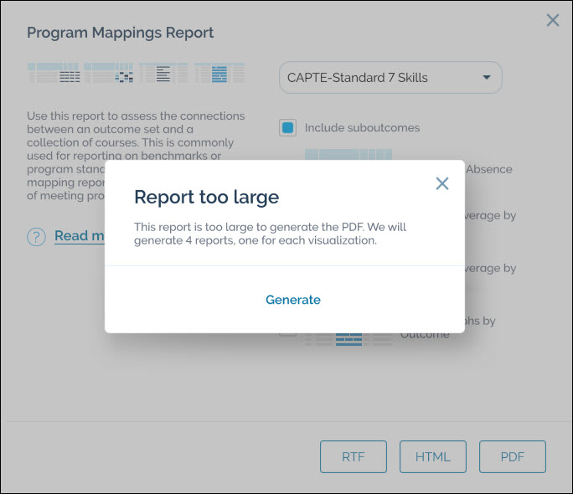Open the CAPTE-Standard 7 Skills dropdown
The height and width of the screenshot is (494, 573).
click(390, 78)
